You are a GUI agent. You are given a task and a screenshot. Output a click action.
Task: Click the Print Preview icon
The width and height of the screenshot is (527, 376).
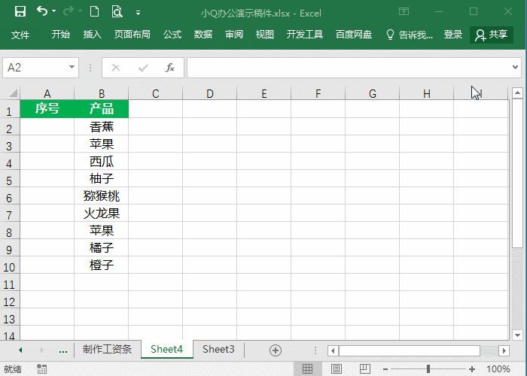[117, 12]
